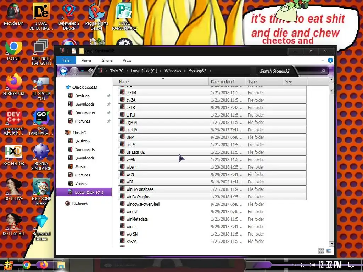This screenshot has height=272, width=363.
Task: Open Start menu on the taskbar
Action: coord(8,265)
